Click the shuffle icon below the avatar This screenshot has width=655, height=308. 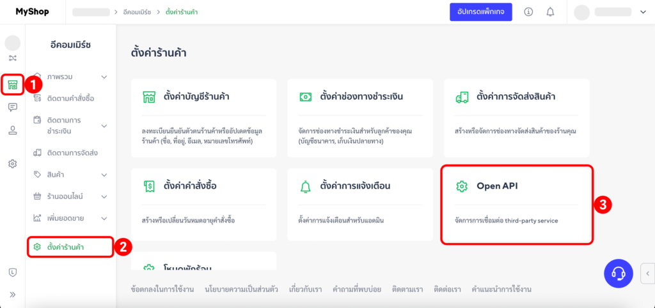13,58
